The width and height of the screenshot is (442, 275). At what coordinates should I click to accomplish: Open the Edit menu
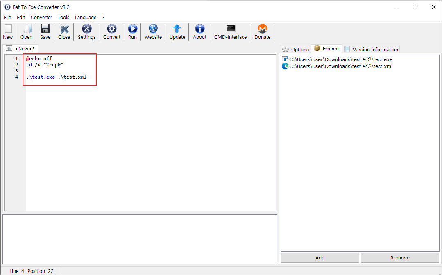click(x=21, y=18)
